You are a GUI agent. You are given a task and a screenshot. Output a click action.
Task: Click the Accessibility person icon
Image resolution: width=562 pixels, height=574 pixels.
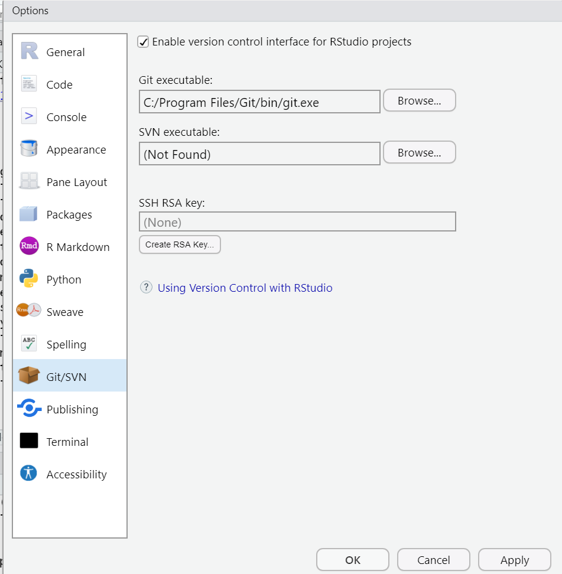click(28, 472)
